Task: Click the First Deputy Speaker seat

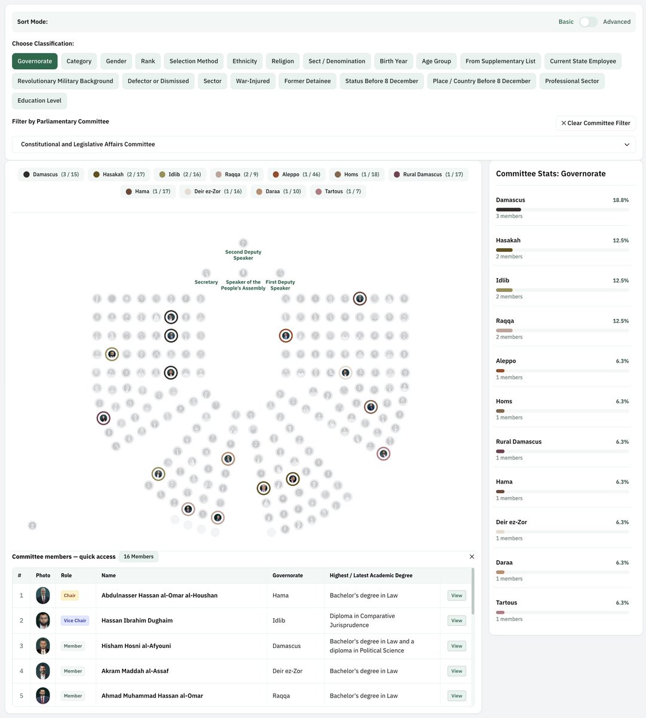Action: pyautogui.click(x=280, y=273)
